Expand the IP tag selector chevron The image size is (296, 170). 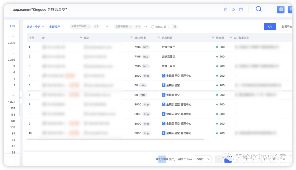pyautogui.click(x=146, y=27)
